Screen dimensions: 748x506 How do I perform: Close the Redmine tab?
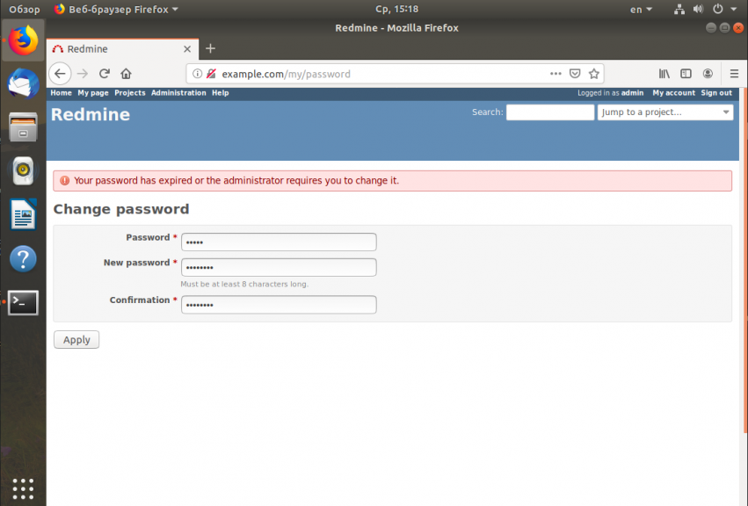[x=187, y=49]
